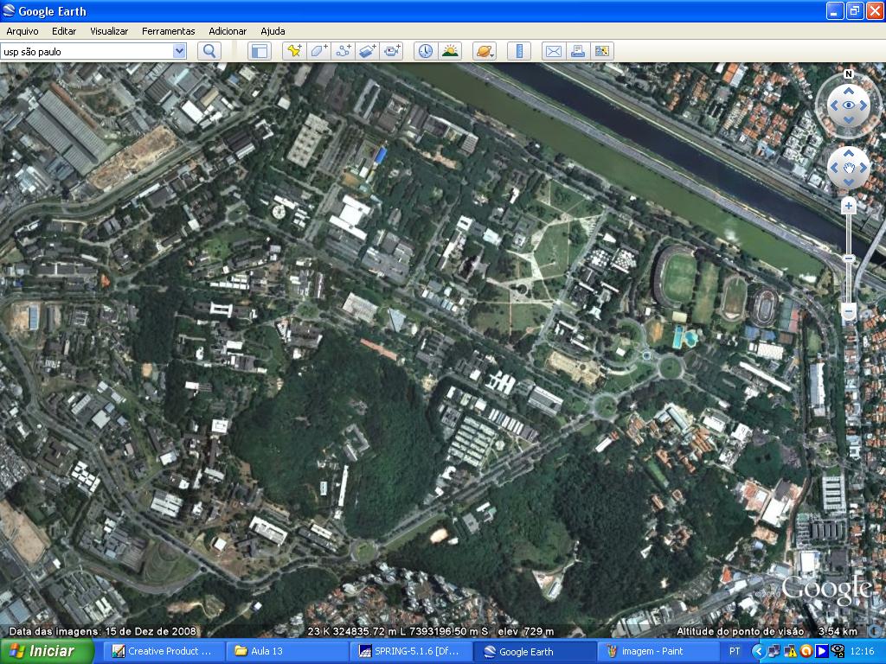
Task: Reset north with the N compass marker
Action: coord(848,74)
